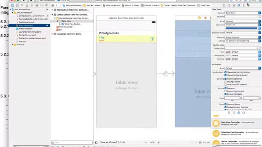Open the Separator Inset dropdown

(243, 33)
